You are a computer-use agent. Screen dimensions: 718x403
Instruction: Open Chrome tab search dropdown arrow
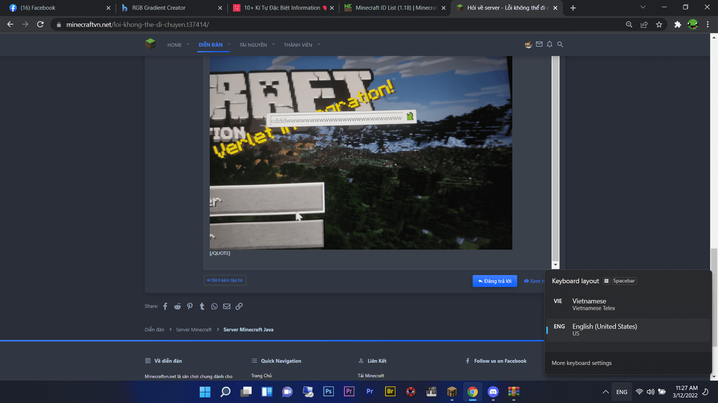pos(643,7)
